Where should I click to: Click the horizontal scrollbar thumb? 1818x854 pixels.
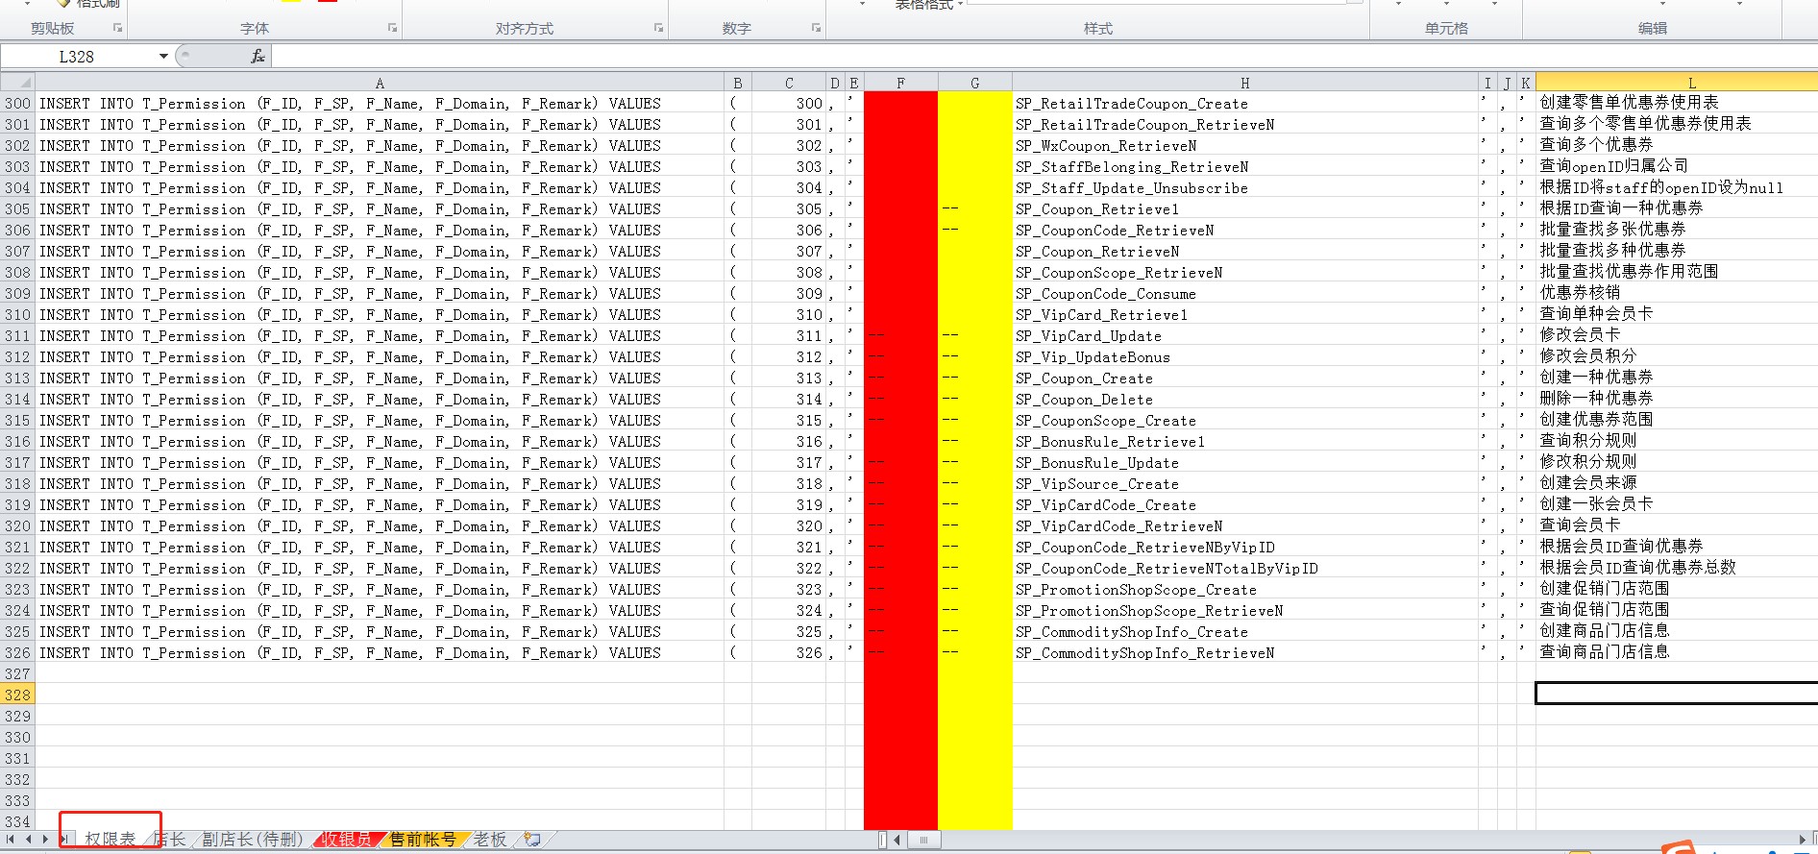(x=923, y=840)
